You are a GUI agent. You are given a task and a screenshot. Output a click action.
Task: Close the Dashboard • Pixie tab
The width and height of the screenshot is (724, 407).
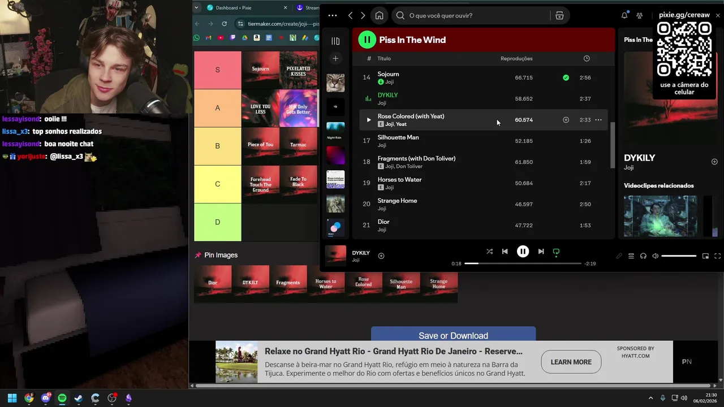285,8
